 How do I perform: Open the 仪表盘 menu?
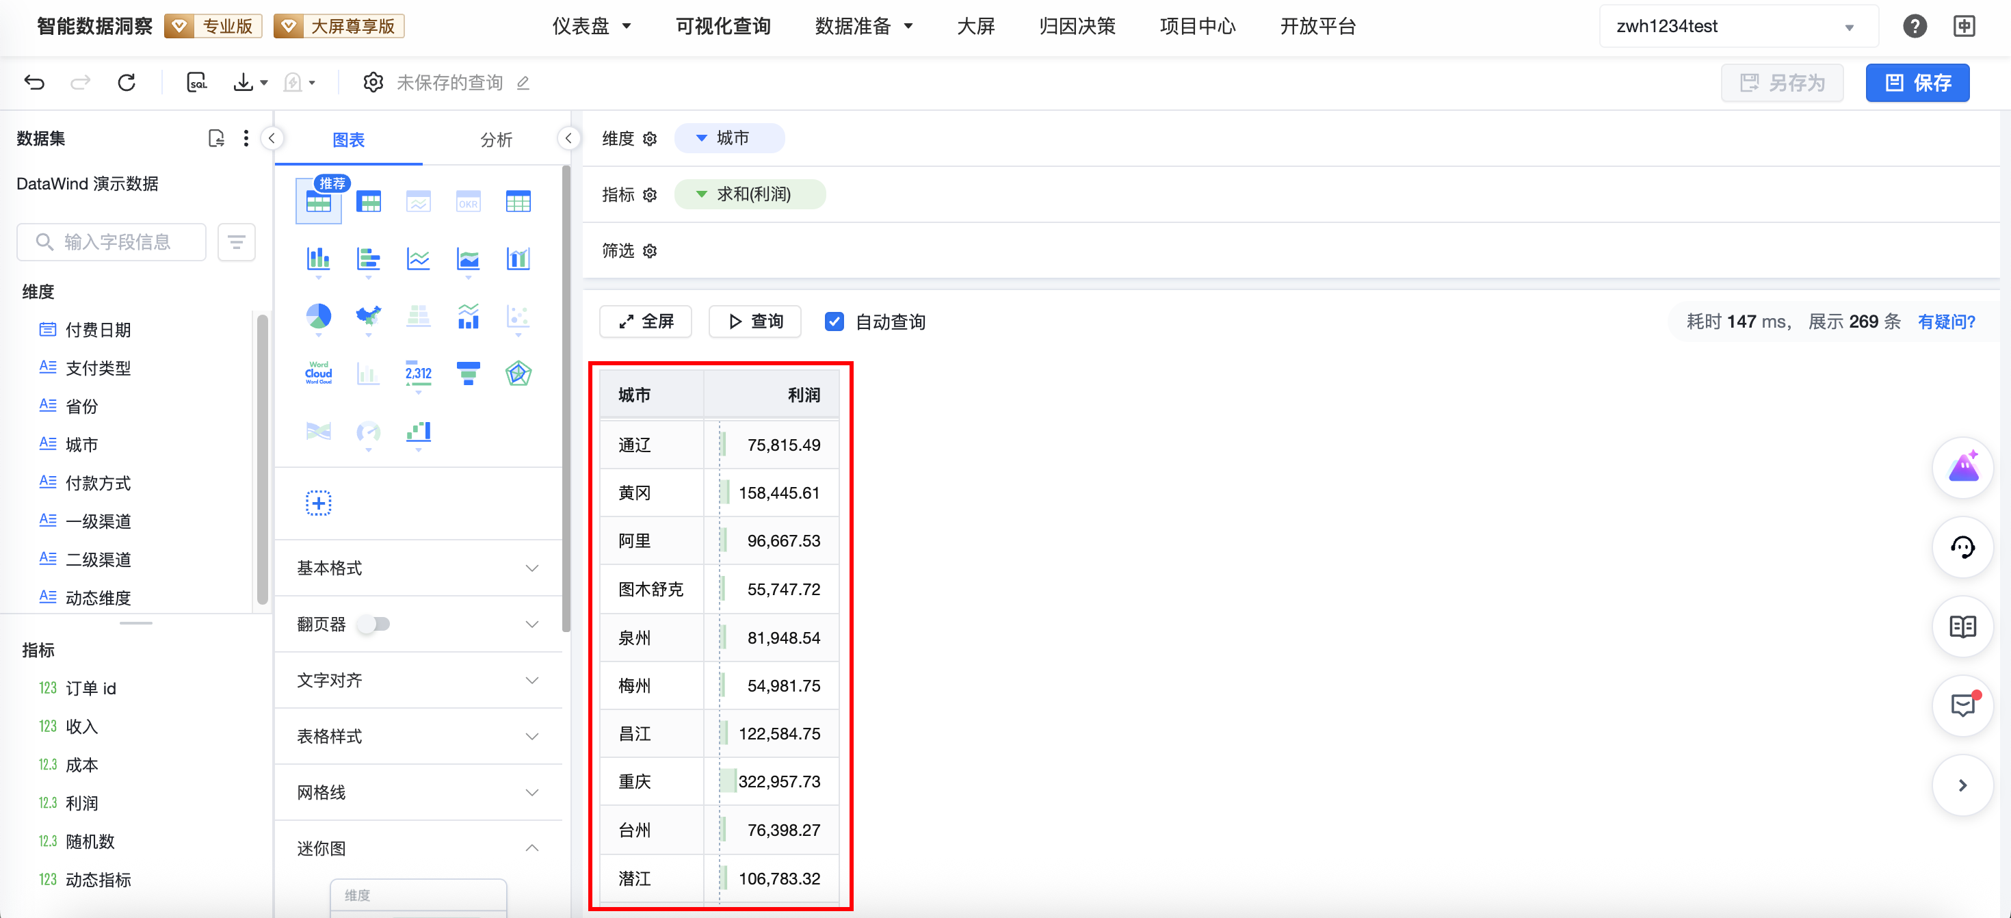(x=591, y=27)
